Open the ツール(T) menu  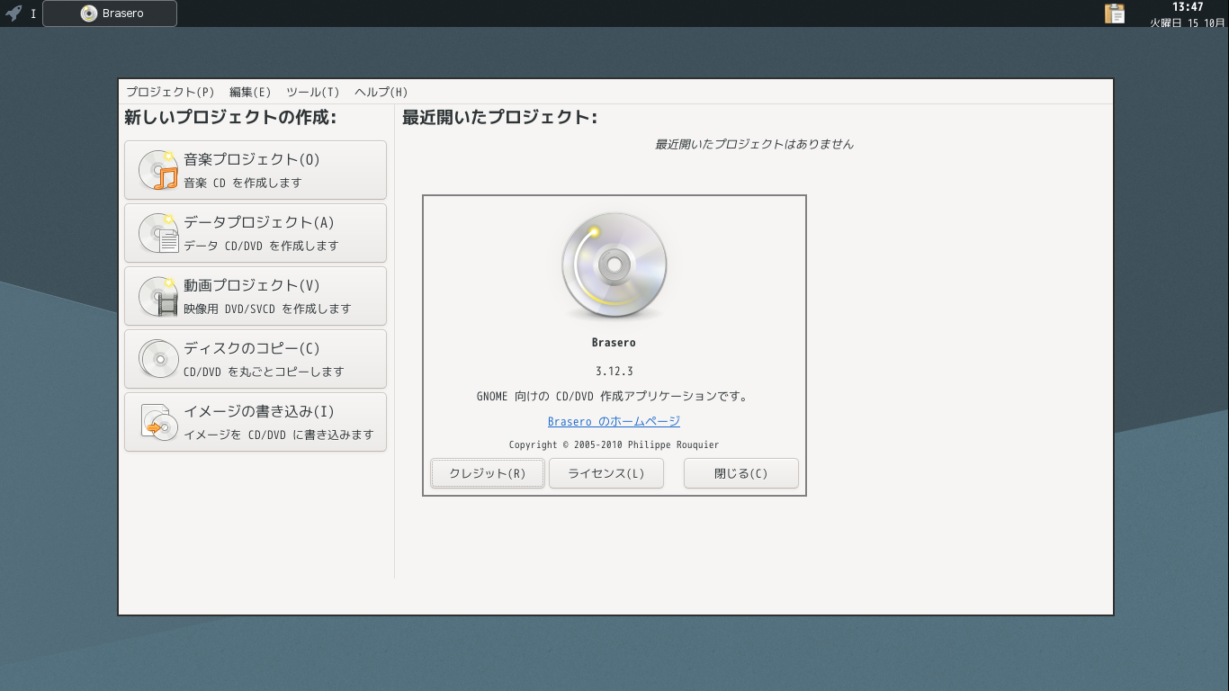(x=312, y=92)
